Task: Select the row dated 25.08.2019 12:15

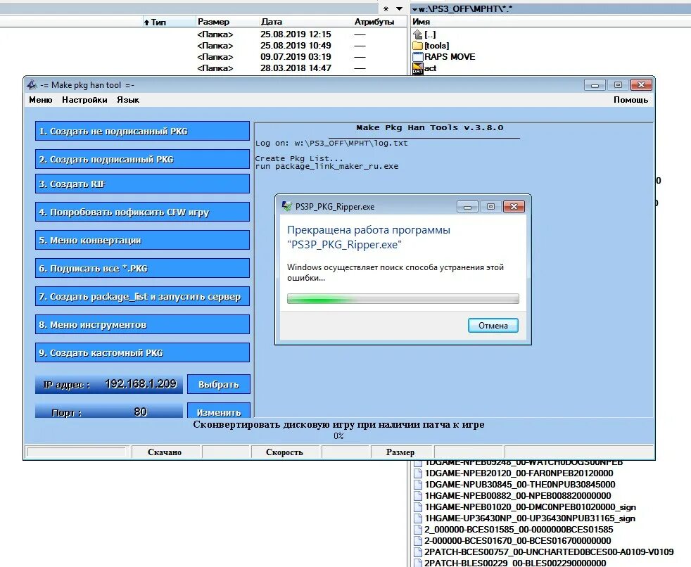Action: tap(203, 34)
